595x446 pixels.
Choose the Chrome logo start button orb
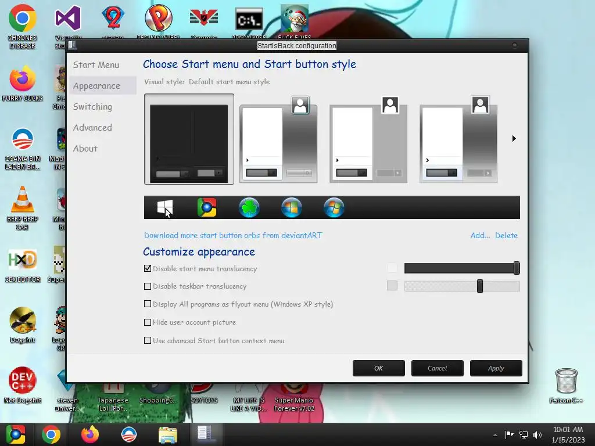click(x=207, y=207)
